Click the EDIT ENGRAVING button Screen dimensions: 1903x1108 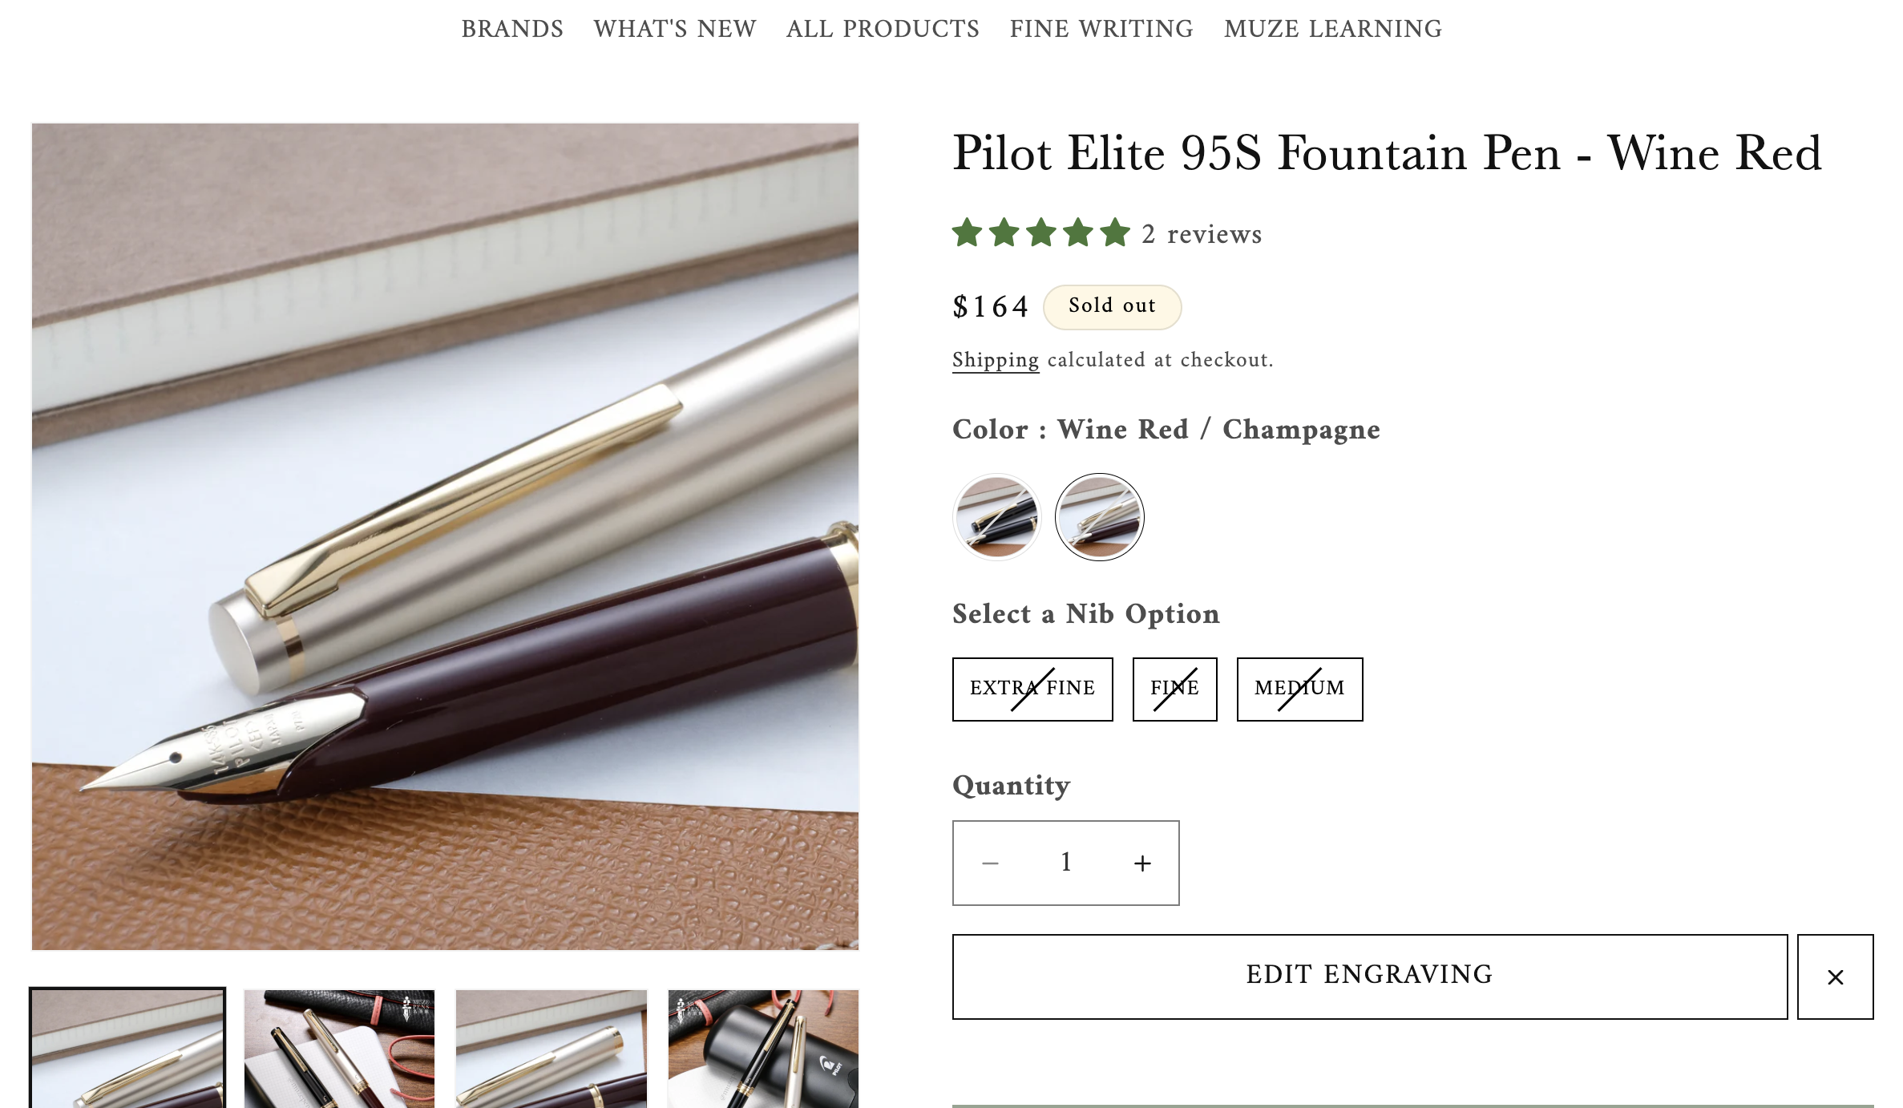click(1368, 976)
